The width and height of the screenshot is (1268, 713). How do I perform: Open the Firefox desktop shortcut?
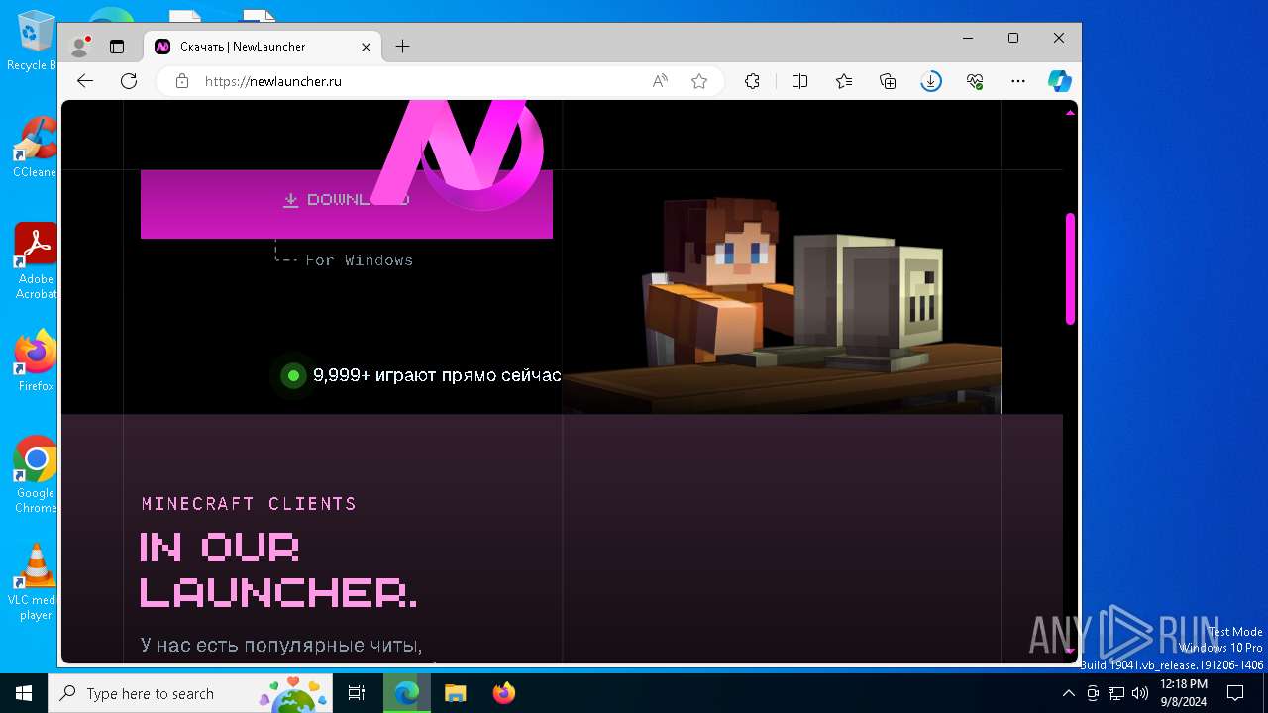[36, 360]
